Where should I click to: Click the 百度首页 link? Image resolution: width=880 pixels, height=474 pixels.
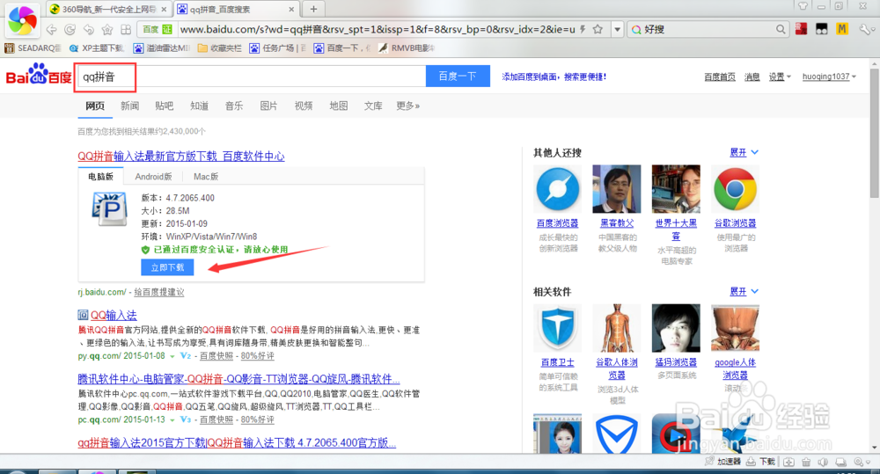pyautogui.click(x=720, y=77)
